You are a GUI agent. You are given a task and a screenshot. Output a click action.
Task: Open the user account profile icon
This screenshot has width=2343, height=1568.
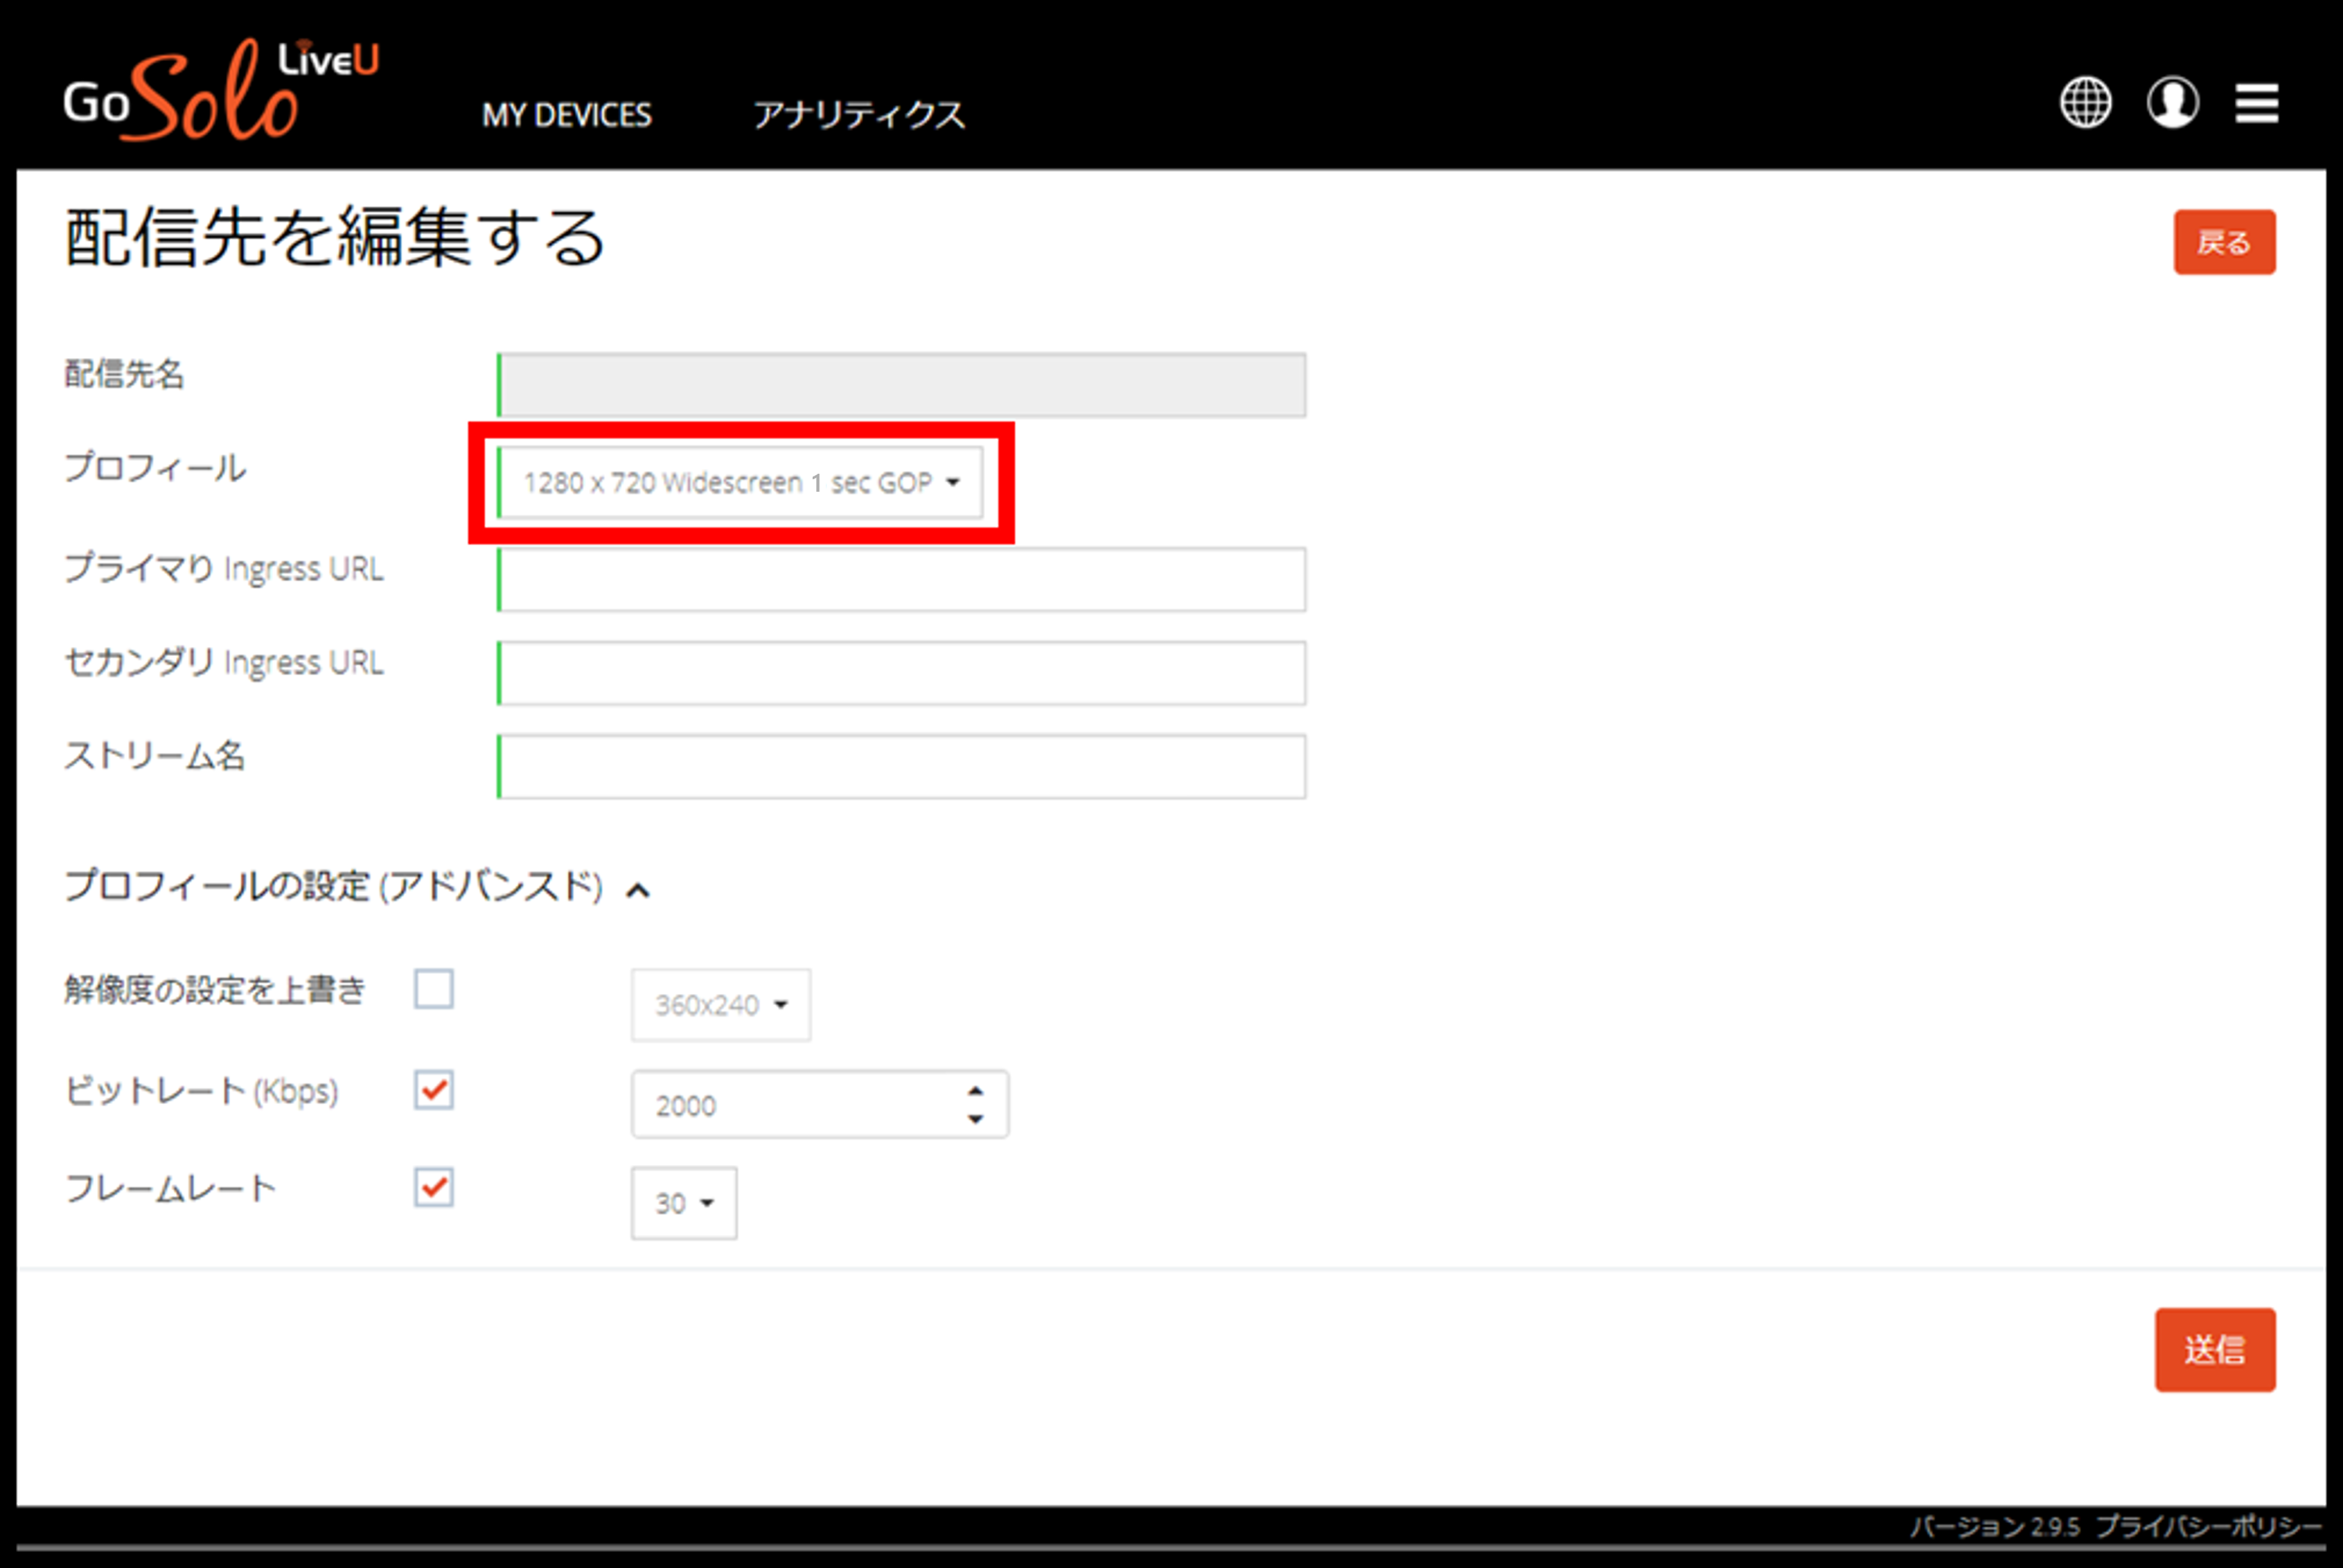[x=2172, y=102]
